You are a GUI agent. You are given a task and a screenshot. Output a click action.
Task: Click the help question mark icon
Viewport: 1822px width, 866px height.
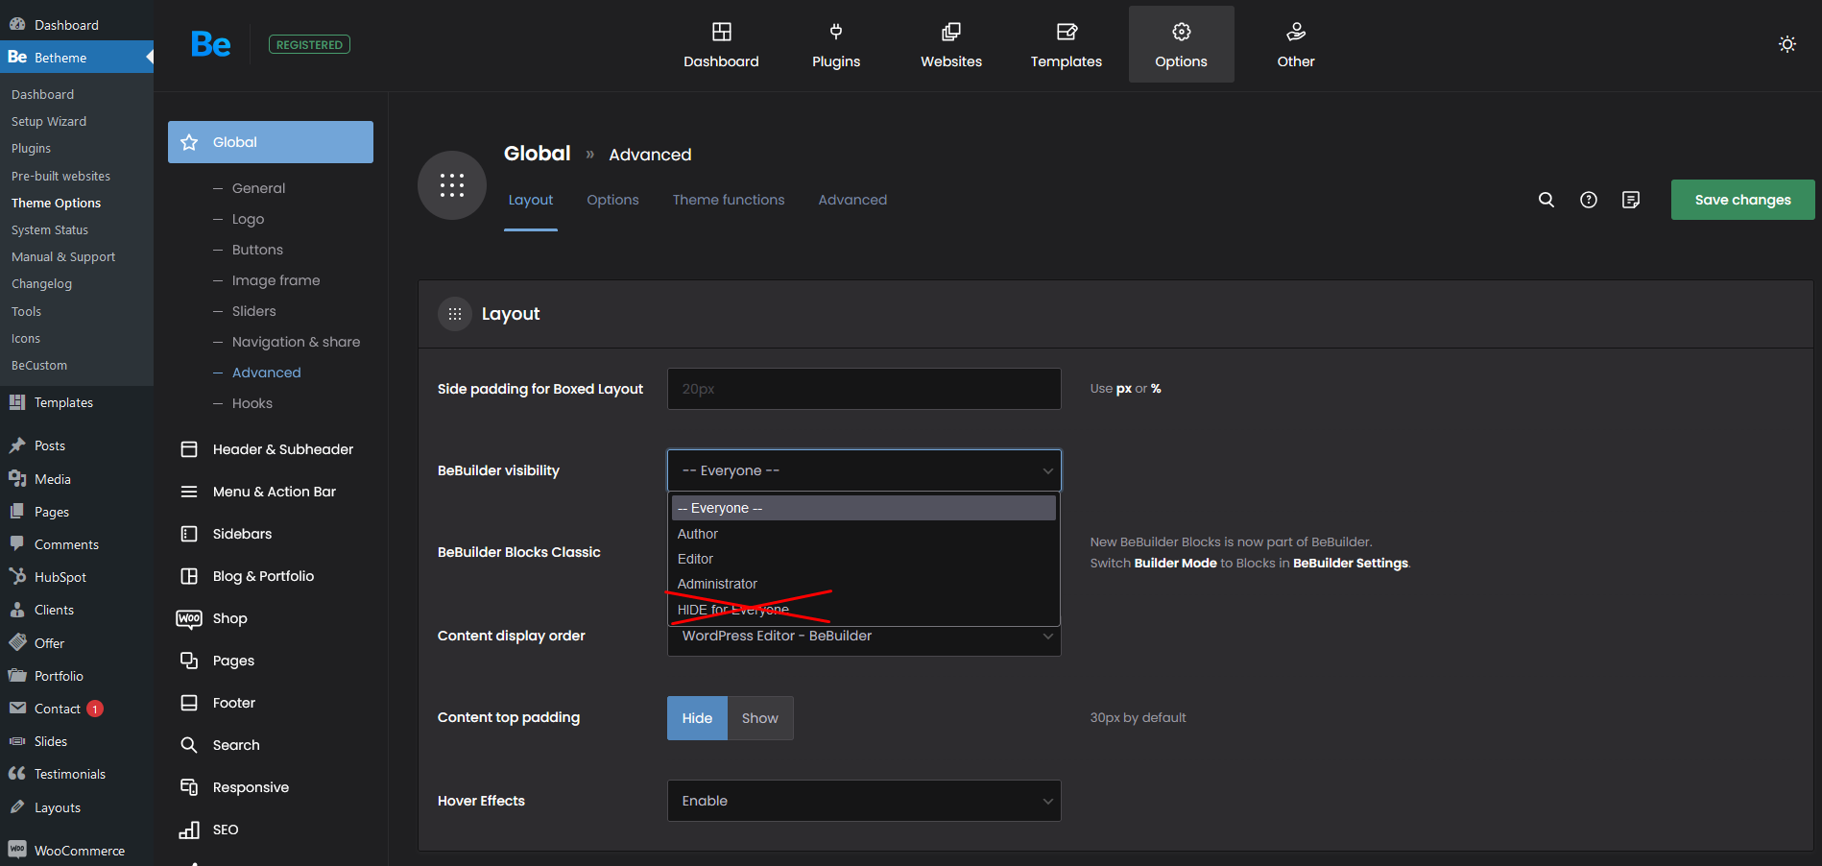point(1589,200)
